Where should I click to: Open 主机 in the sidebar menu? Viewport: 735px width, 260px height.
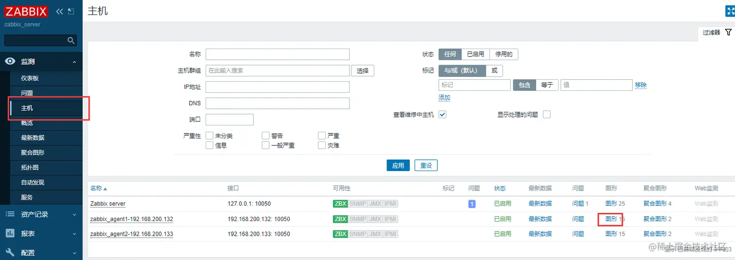(27, 108)
